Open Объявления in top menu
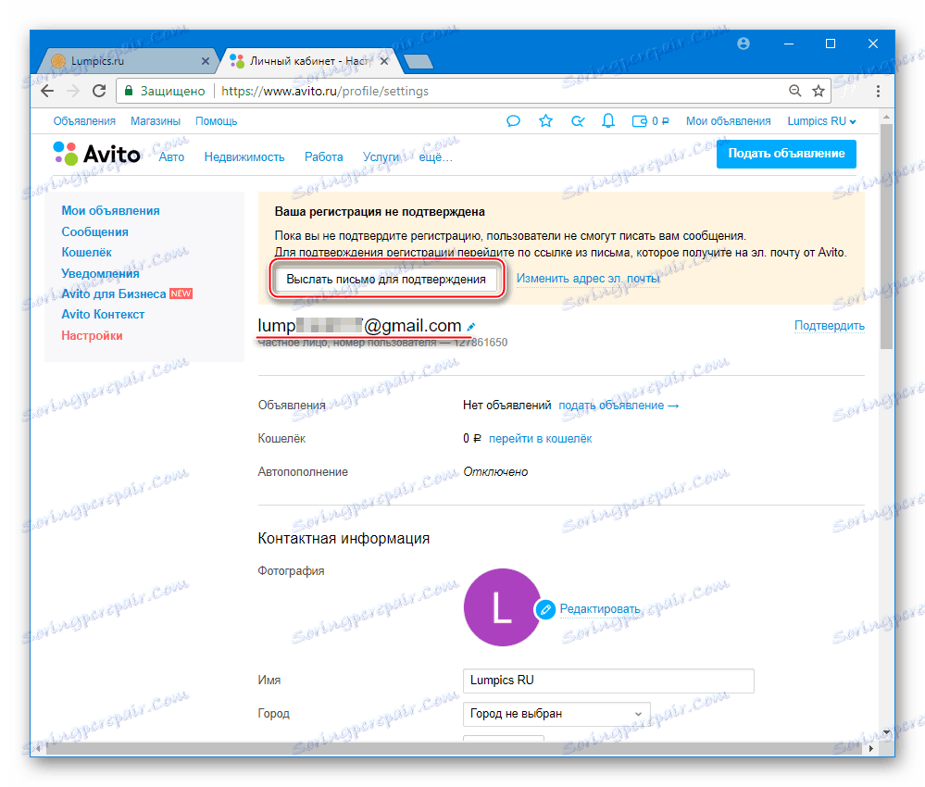Viewport: 925px width, 787px height. [84, 121]
